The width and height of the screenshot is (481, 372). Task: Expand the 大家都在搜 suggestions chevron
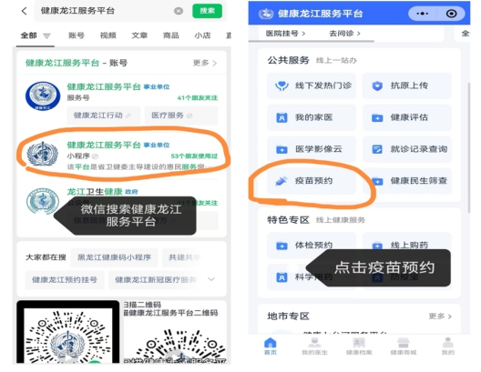211,279
